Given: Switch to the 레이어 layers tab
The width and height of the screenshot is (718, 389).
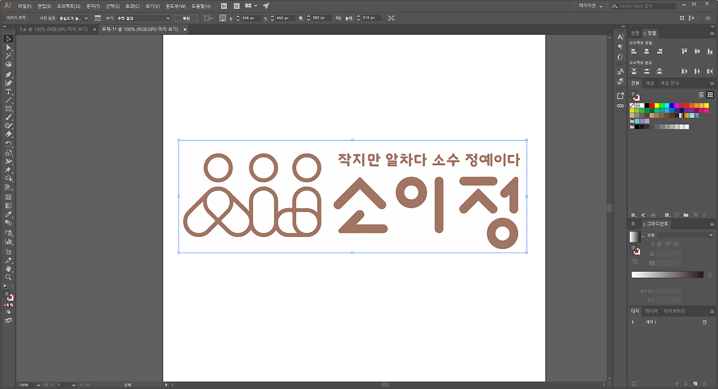Looking at the screenshot, I should (652, 311).
